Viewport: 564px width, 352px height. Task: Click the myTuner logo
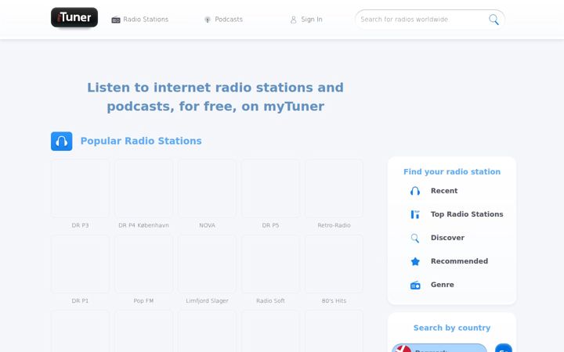tap(74, 17)
